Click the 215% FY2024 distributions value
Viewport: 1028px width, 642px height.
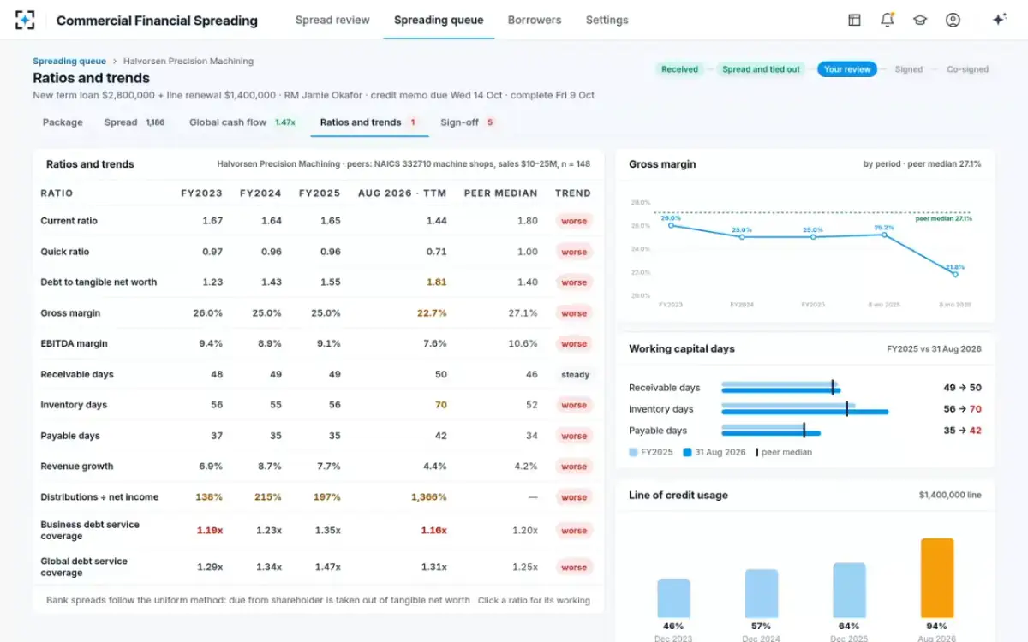tap(268, 497)
